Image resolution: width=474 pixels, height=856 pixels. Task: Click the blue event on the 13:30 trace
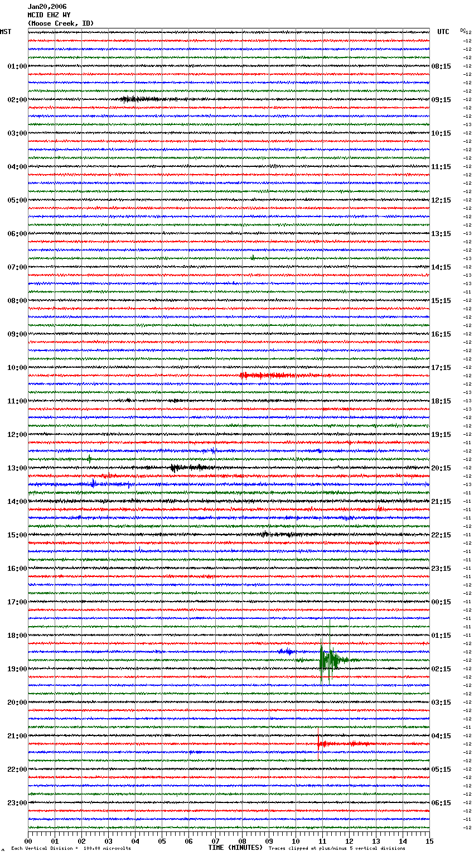pos(94,483)
